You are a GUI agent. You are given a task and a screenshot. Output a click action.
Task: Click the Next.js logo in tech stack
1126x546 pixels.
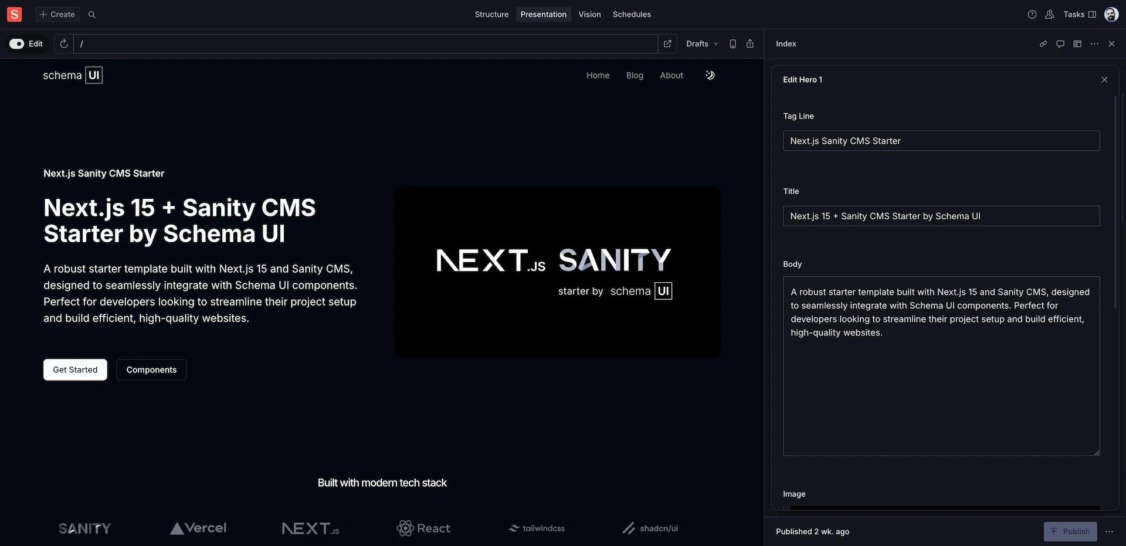(310, 528)
